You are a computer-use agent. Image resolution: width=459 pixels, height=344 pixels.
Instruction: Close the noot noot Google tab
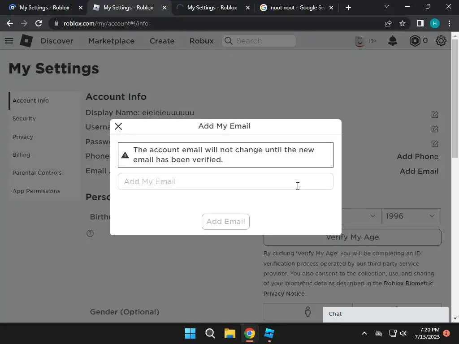331,8
